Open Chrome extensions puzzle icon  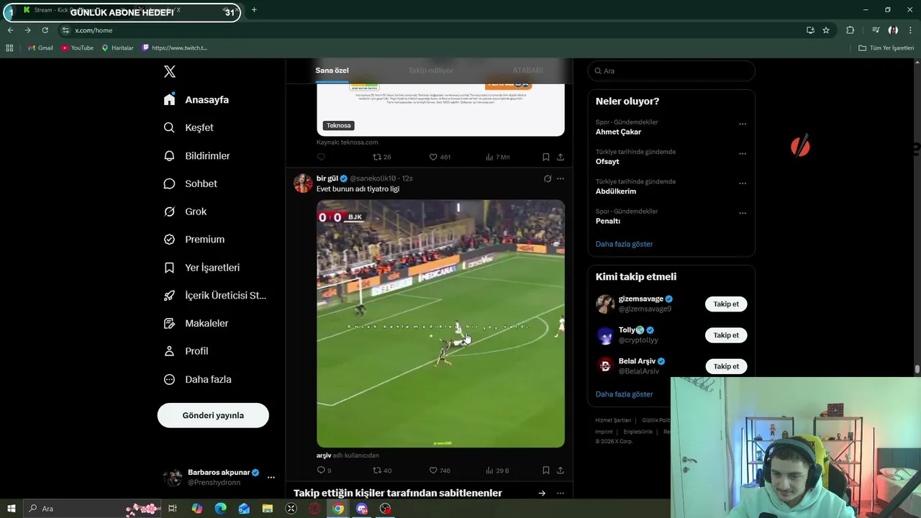(850, 30)
